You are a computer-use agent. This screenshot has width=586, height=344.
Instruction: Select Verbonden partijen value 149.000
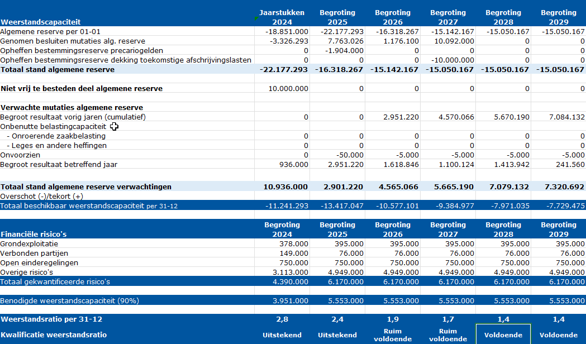coord(294,253)
